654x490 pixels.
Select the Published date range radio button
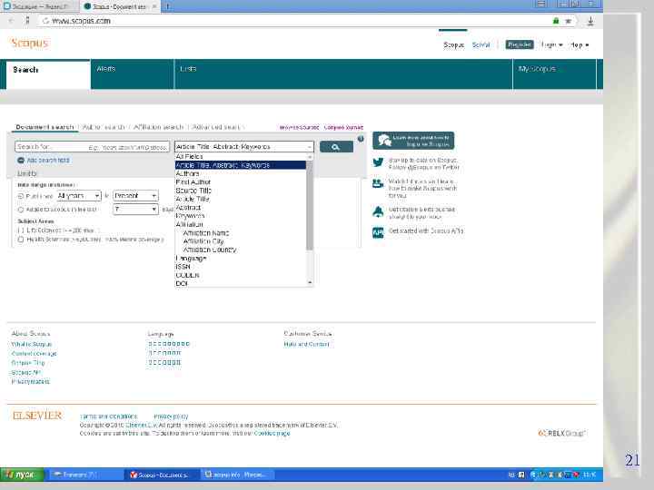20,196
